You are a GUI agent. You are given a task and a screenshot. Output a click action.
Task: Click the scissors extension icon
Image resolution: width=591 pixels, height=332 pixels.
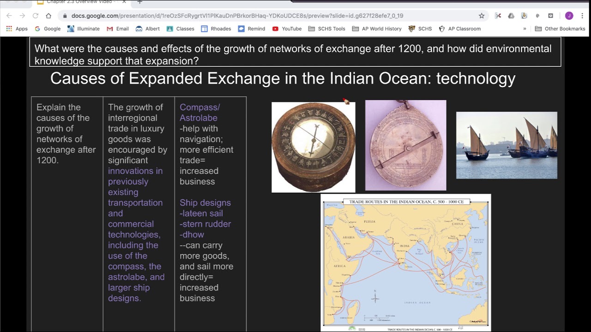(x=498, y=16)
